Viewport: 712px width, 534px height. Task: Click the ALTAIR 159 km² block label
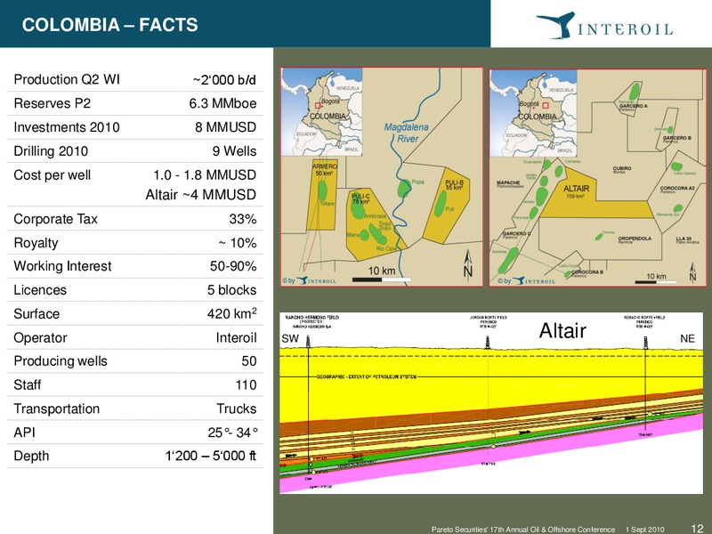click(x=576, y=191)
